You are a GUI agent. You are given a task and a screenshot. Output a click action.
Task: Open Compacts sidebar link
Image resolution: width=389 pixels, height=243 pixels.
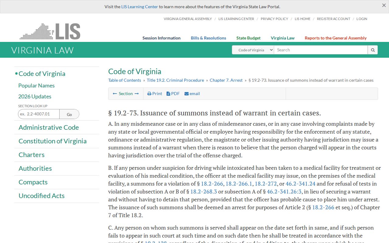tap(33, 182)
